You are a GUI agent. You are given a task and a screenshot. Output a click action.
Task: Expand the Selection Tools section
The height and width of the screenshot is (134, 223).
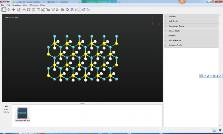(x=175, y=45)
